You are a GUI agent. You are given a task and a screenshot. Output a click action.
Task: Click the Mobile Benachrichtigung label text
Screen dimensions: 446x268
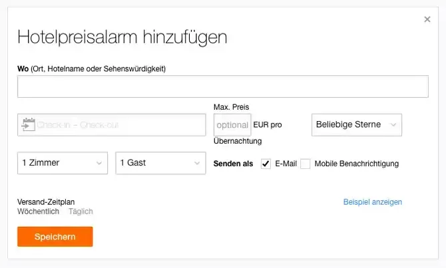pyautogui.click(x=356, y=164)
